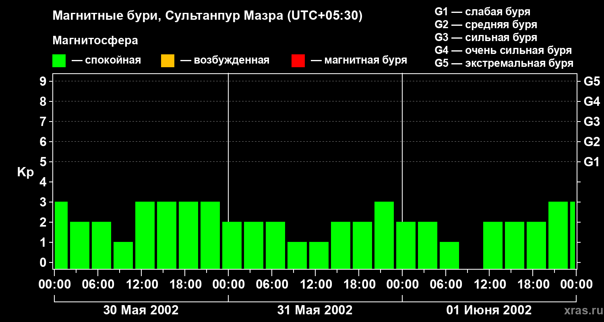
Task: Click the 'G2' label on the right axis
Action: point(592,142)
